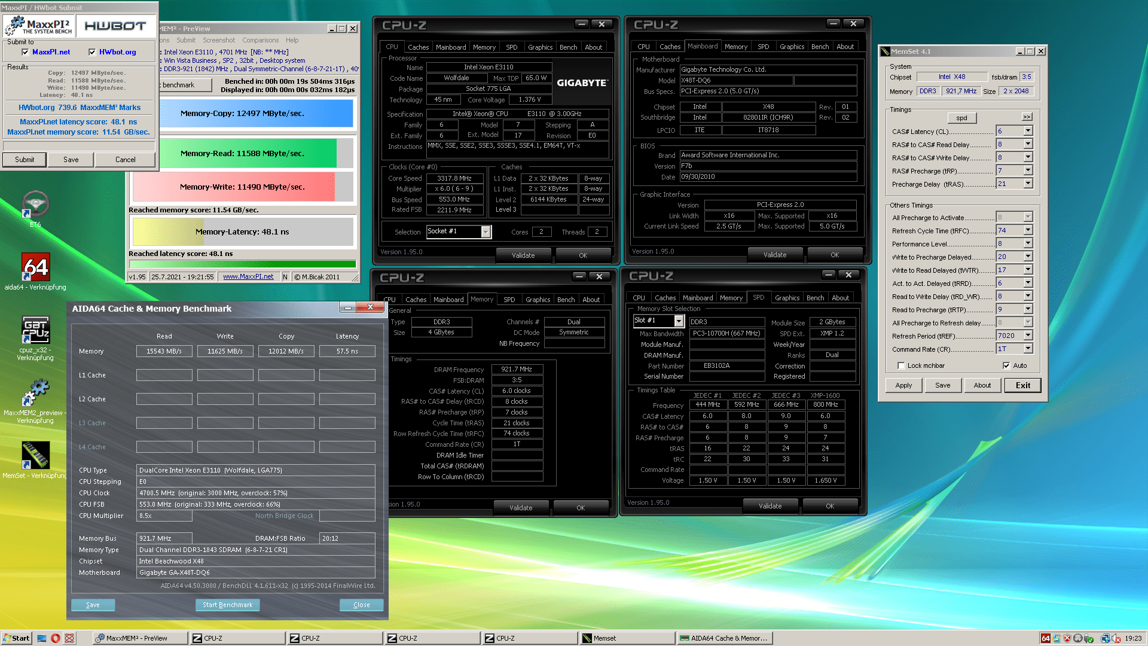Toggle the MaxxPI.net submit checkbox
Viewport: 1148px width, 646px height.
[x=25, y=52]
